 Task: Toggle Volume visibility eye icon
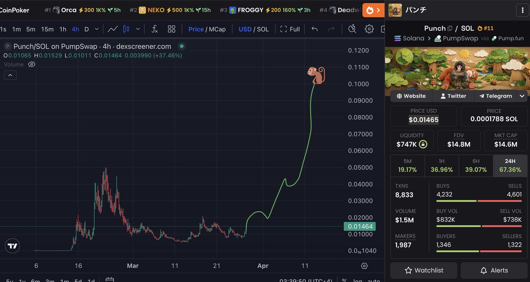point(31,64)
